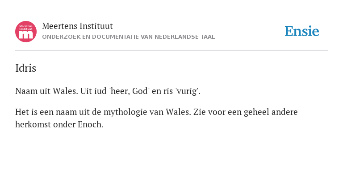Click the horizontal divider under the header
Viewport: 343px width, 171px height.
[171, 51]
